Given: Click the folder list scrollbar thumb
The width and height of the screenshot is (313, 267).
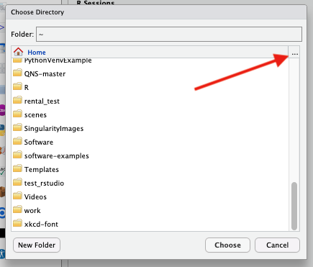Looking at the screenshot, I should click(x=294, y=207).
